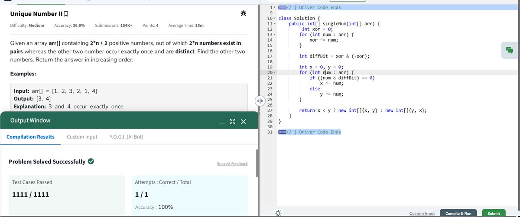Screen dimensions: 520x217
Task: Click Problem Solved Successfully message
Action: (47, 162)
